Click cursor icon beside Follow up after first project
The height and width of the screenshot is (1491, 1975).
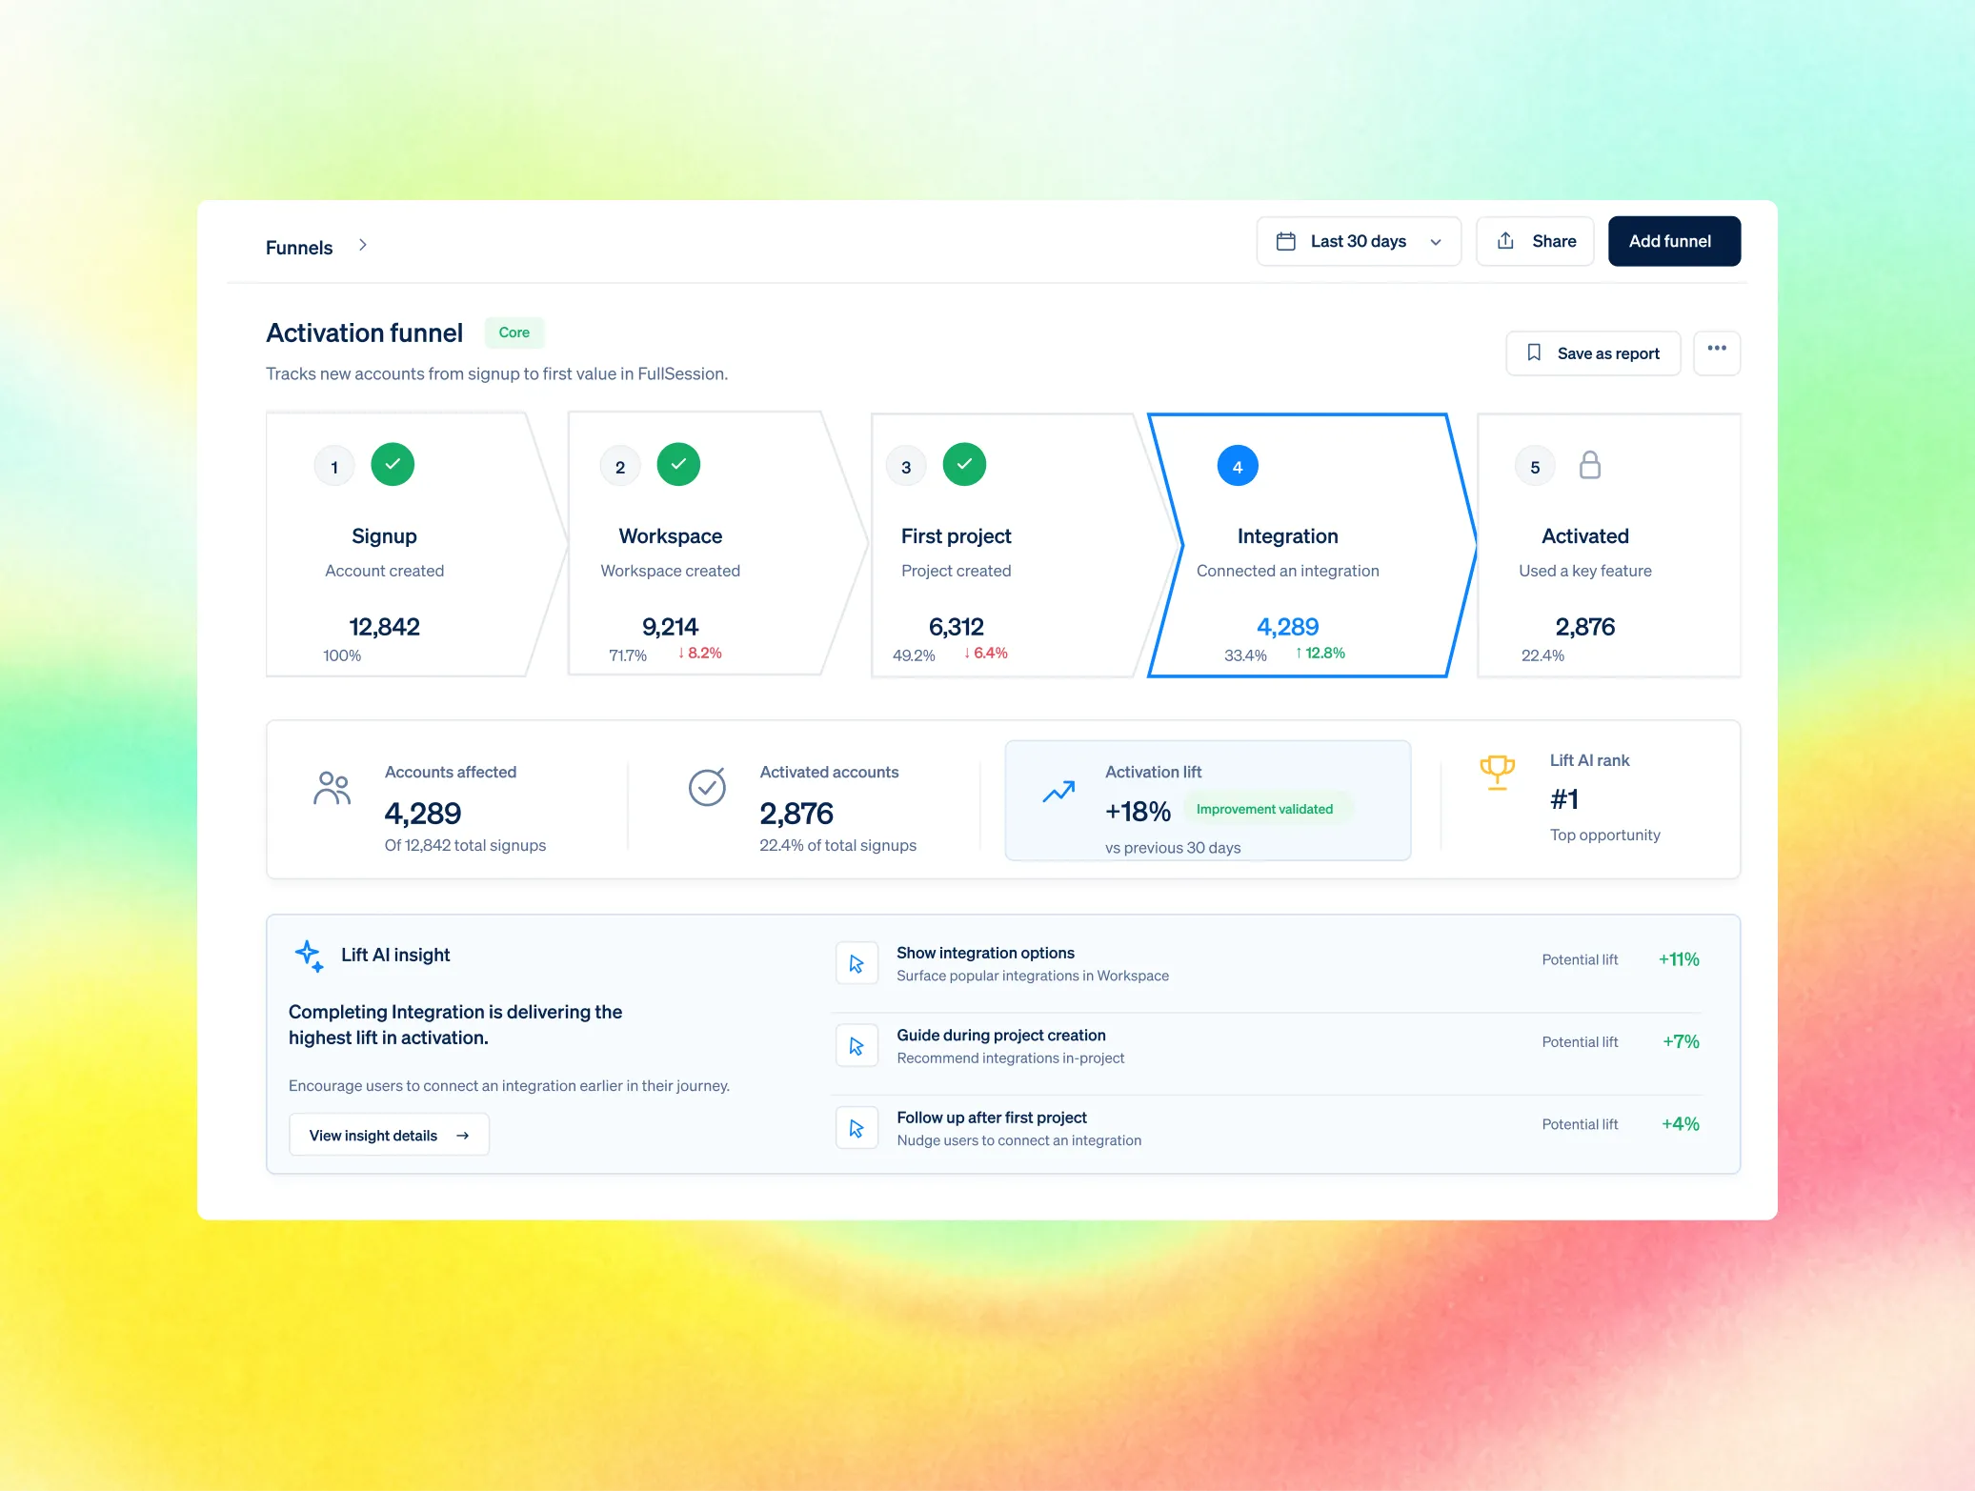point(857,1128)
